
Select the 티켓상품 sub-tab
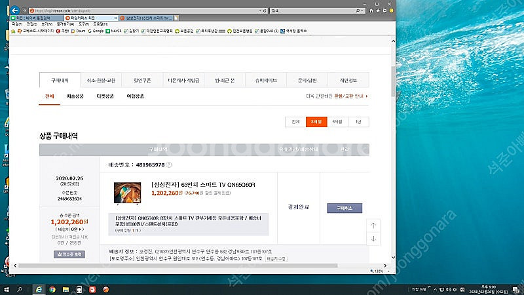click(105, 96)
